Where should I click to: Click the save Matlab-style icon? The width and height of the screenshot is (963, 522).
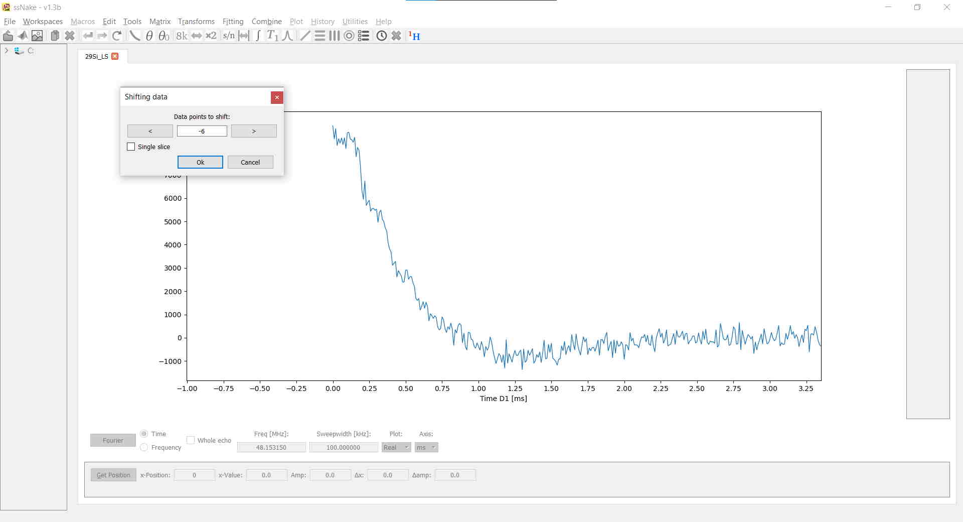pyautogui.click(x=23, y=36)
